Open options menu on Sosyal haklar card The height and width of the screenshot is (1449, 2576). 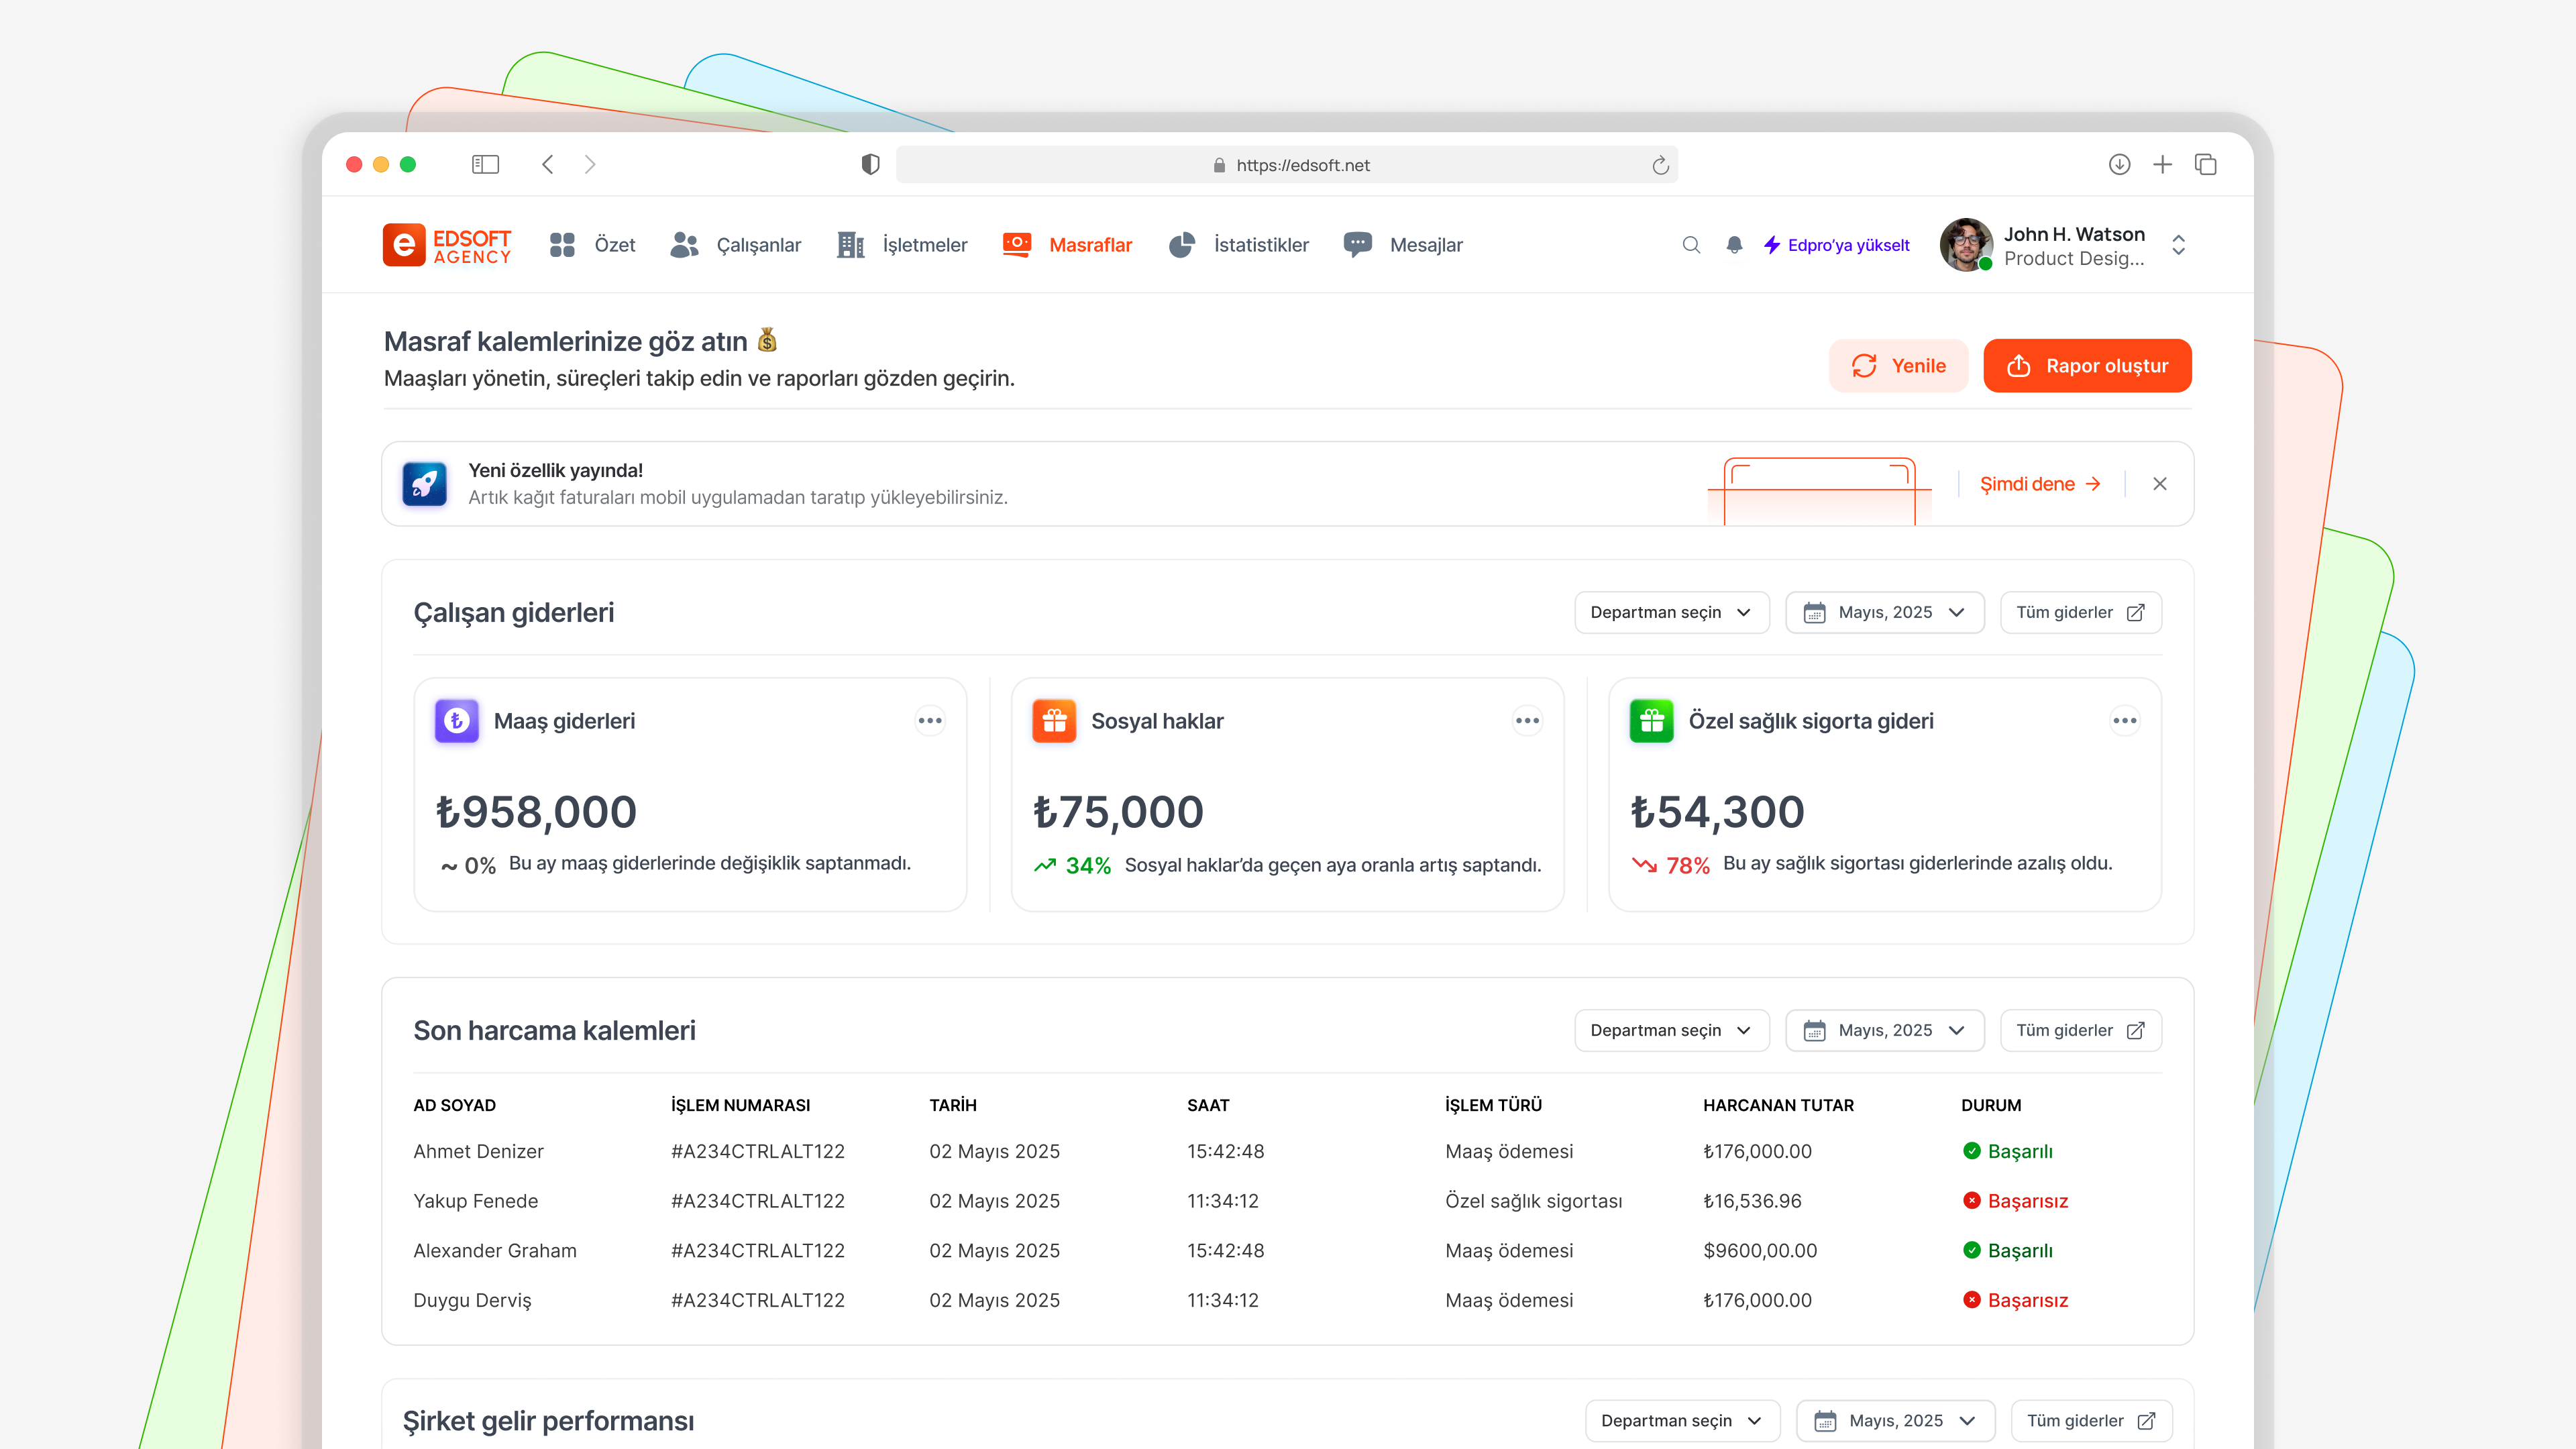coord(1527,721)
